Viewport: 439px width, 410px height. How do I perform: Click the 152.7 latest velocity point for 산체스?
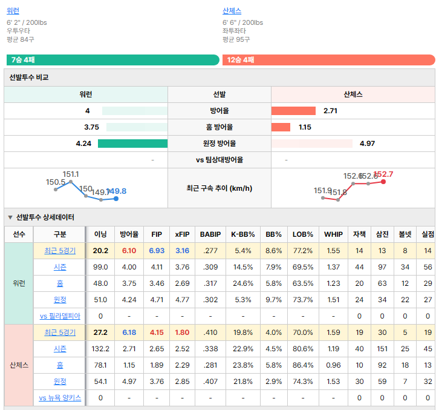[x=383, y=182]
